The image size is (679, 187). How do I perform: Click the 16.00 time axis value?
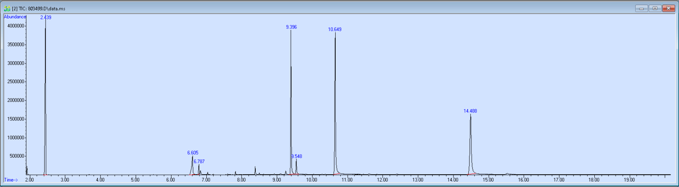(523, 180)
